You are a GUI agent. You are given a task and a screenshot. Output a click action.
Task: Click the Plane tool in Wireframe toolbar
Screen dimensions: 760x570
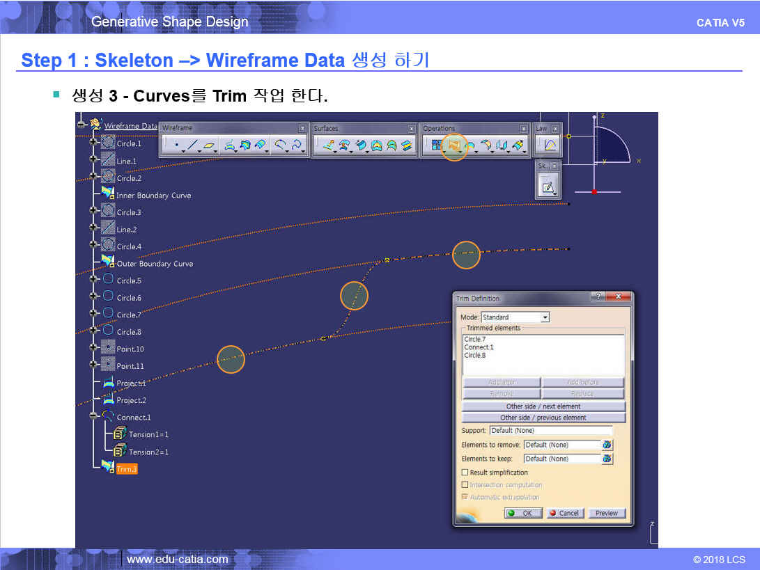[209, 145]
